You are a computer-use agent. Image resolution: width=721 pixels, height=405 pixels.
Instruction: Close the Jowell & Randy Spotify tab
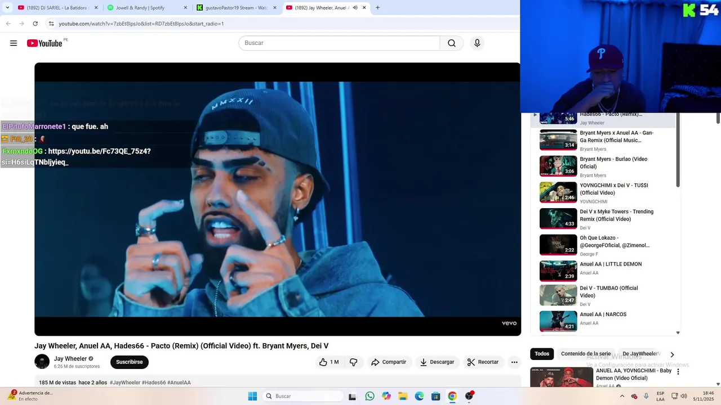click(185, 8)
